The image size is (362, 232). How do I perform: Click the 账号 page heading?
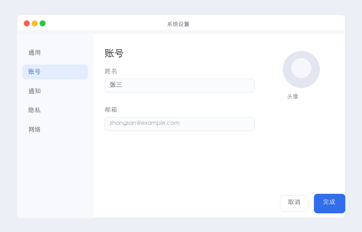point(114,53)
